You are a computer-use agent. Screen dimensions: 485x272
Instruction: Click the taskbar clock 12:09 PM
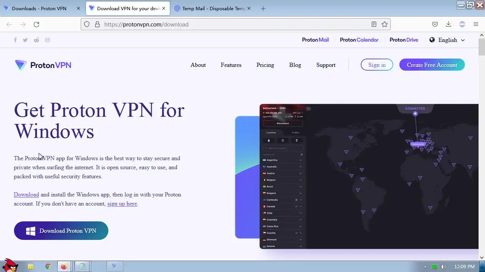(464, 267)
